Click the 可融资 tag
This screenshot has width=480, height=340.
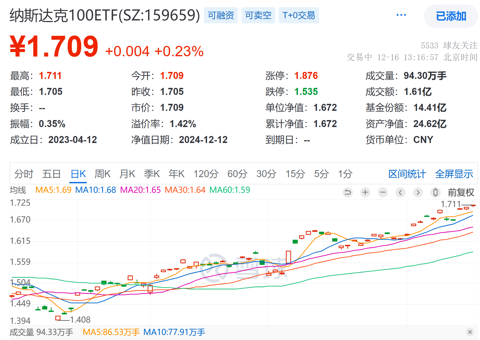click(x=221, y=15)
